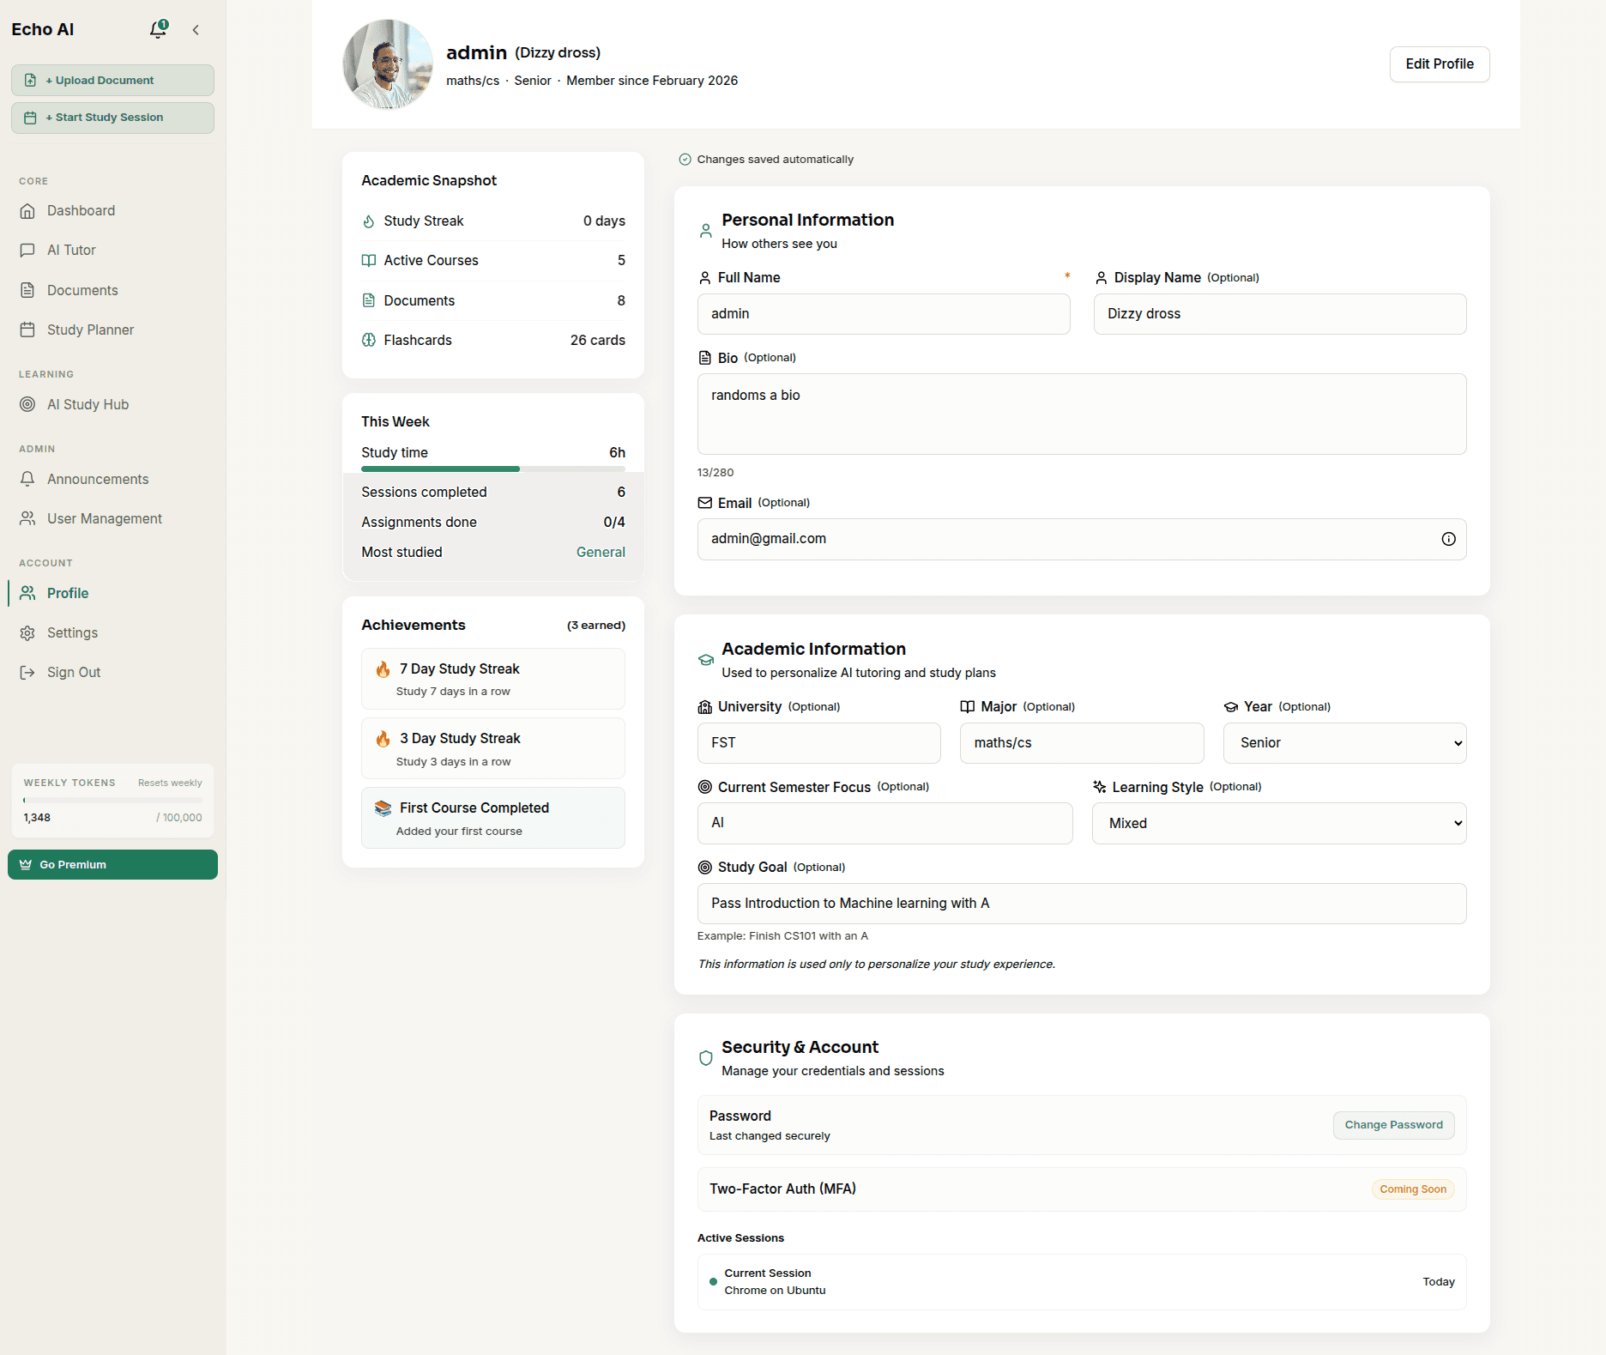1606x1355 pixels.
Task: Open the notifications bell icon
Action: 158,30
